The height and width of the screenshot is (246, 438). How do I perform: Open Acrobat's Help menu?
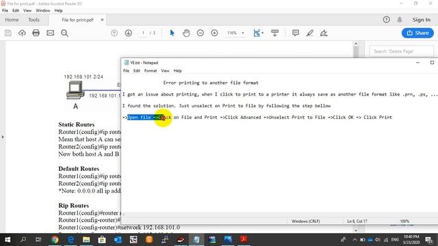(x=58, y=11)
